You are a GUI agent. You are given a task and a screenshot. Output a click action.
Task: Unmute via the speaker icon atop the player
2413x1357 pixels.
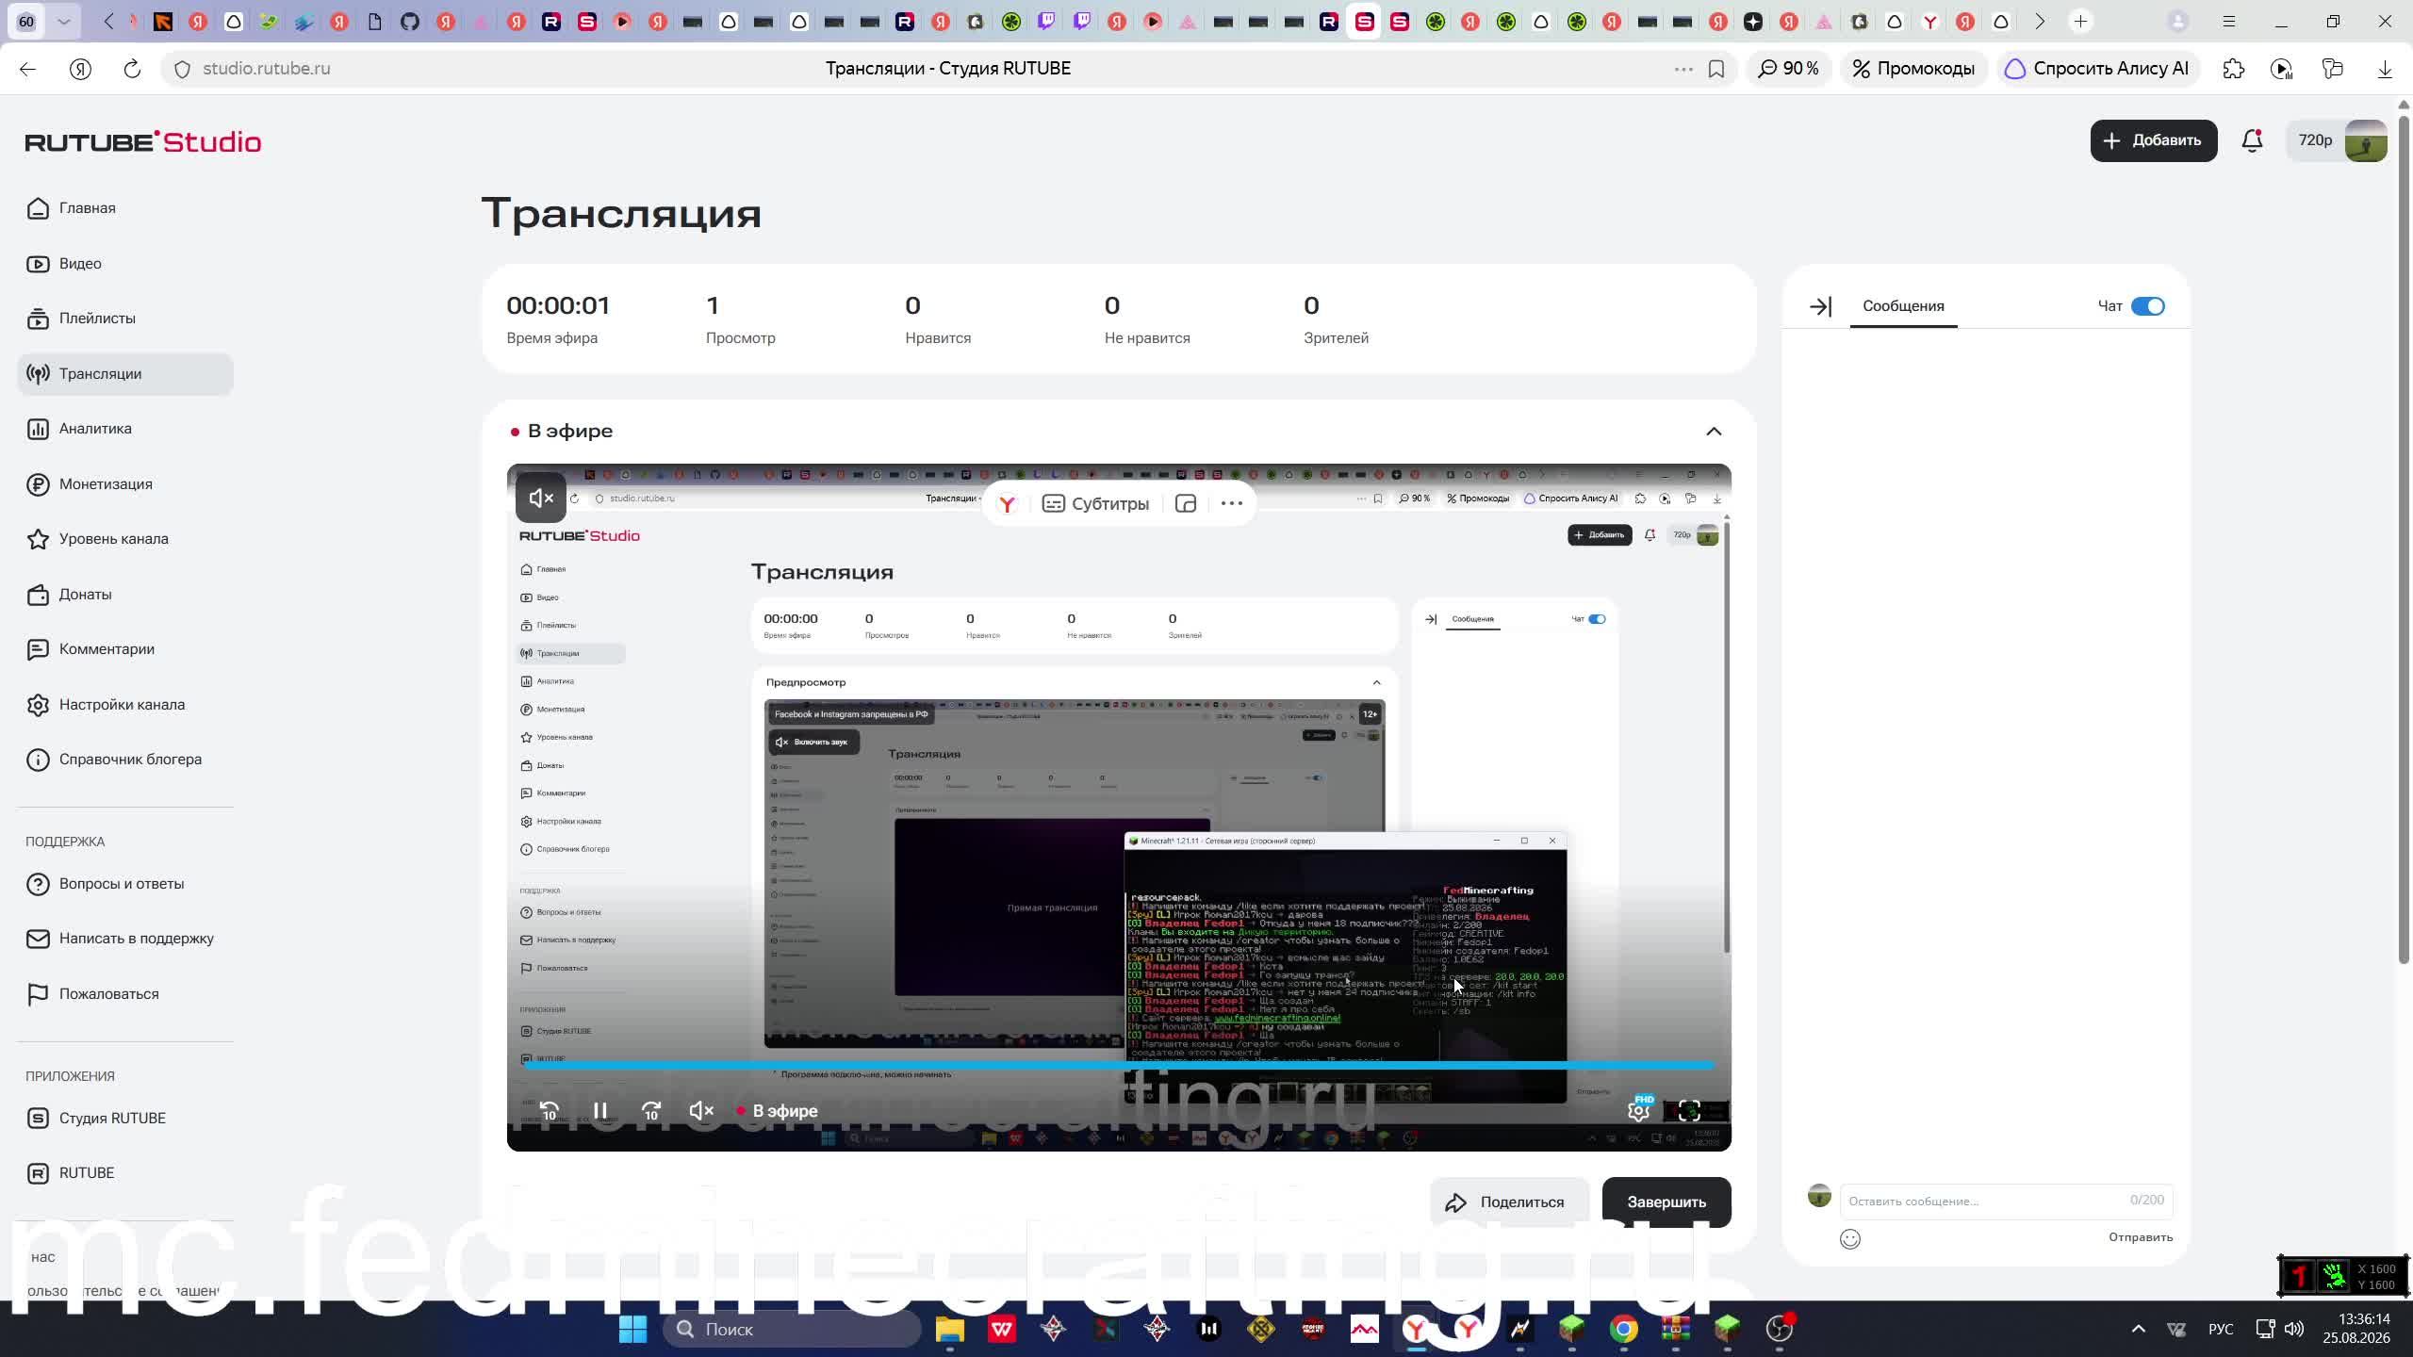(x=541, y=498)
